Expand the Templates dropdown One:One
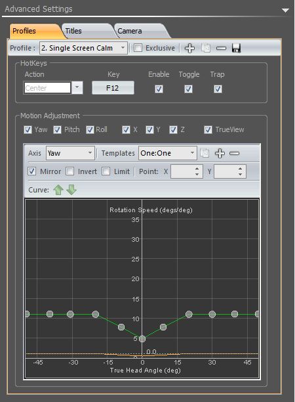 pyautogui.click(x=168, y=153)
